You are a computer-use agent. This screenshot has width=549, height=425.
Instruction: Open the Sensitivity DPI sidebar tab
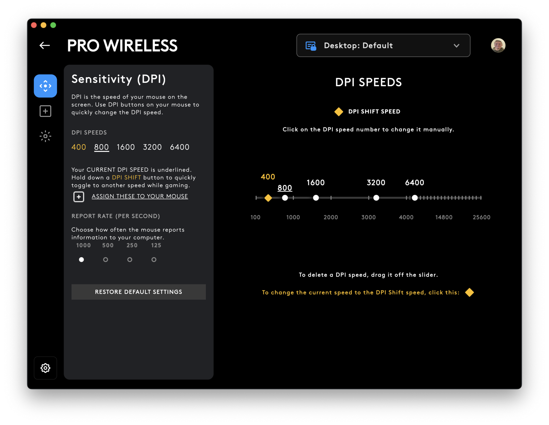tap(45, 86)
